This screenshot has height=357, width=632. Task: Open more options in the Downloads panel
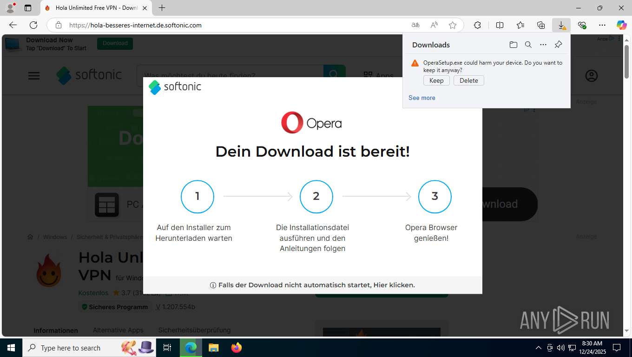point(543,45)
